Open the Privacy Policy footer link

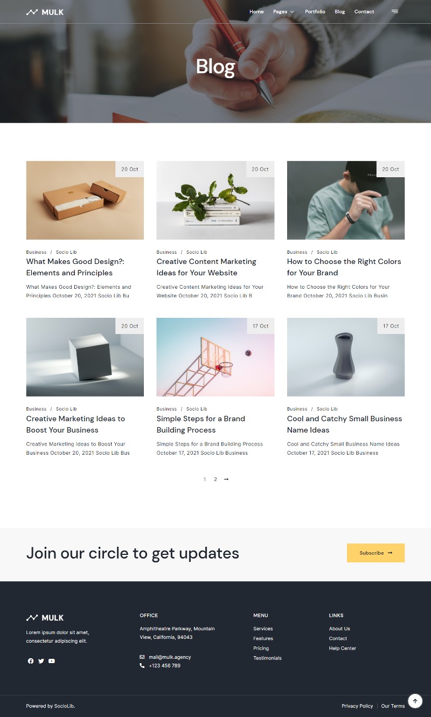pos(357,706)
